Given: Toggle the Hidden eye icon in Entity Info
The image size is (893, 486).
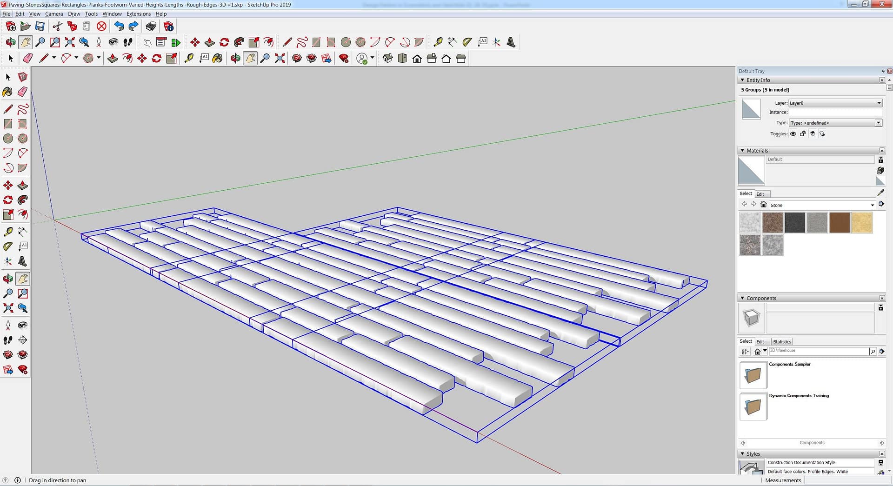Looking at the screenshot, I should click(x=793, y=134).
